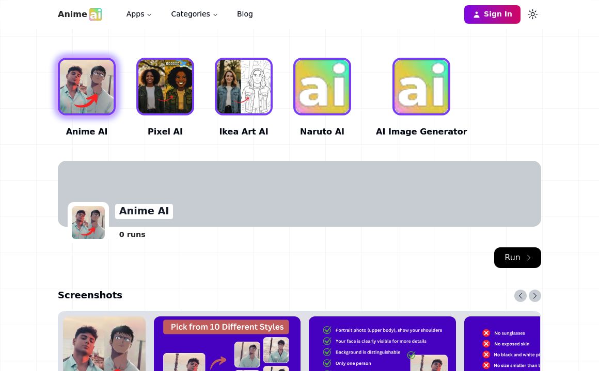
Task: Open the portrait photo requirements screenshot
Action: tap(382, 344)
